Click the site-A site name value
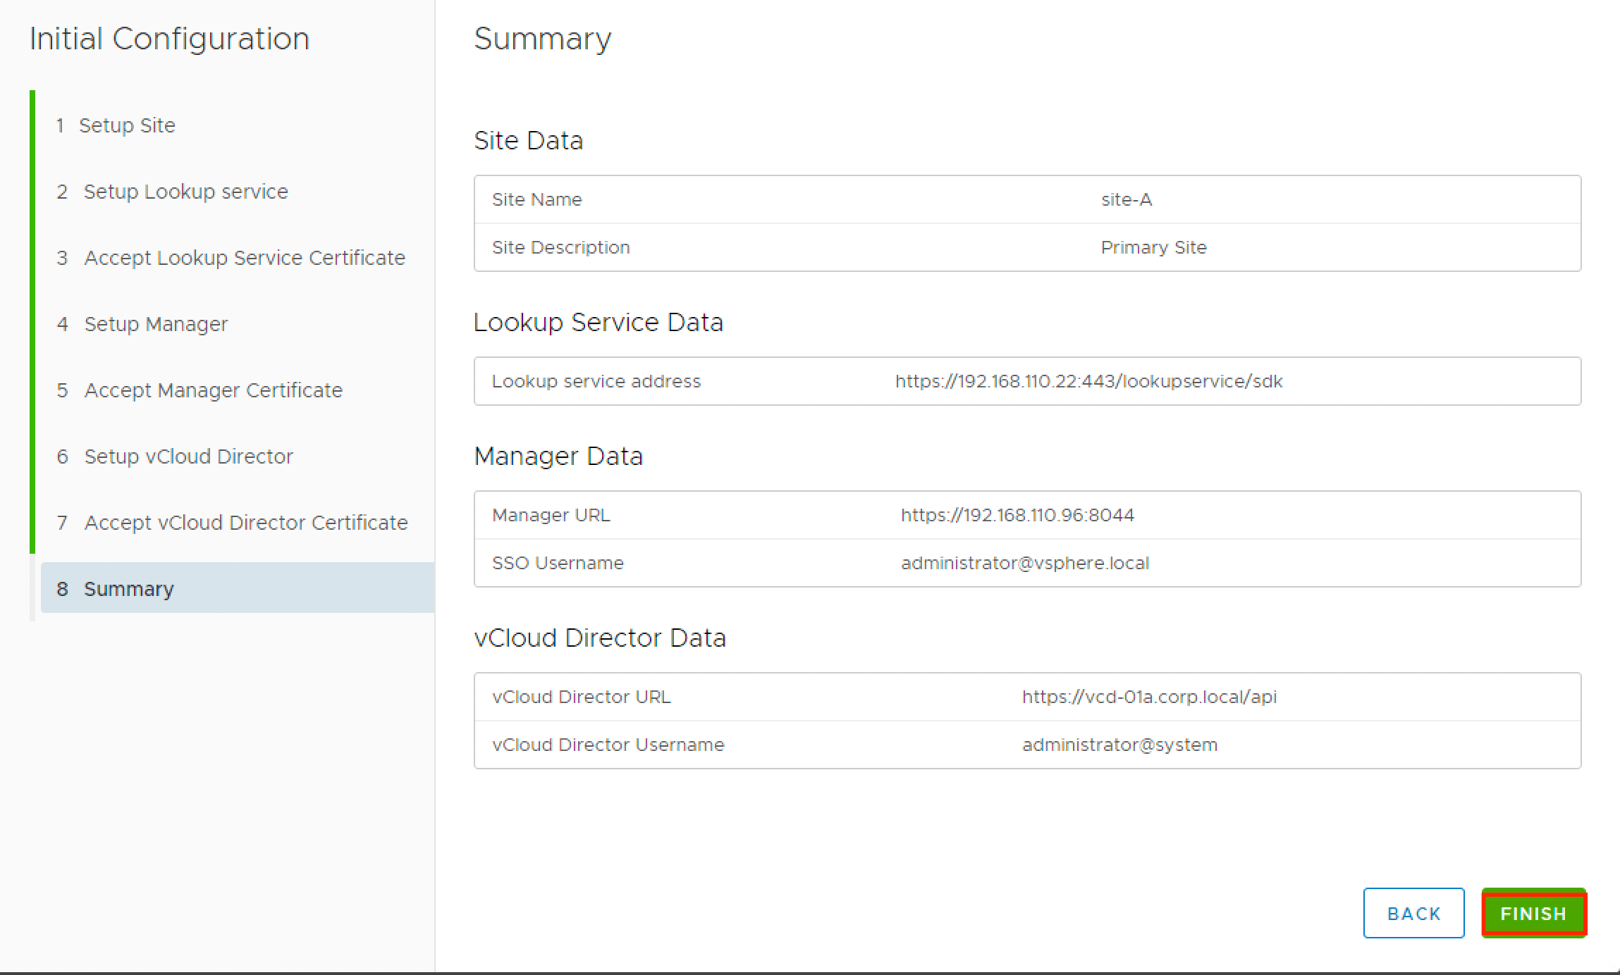The height and width of the screenshot is (975, 1620). click(x=1127, y=200)
